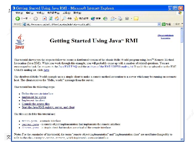Click the Edit page icon in toolbar
Viewport: 194px width, 145px height.
point(127,19)
